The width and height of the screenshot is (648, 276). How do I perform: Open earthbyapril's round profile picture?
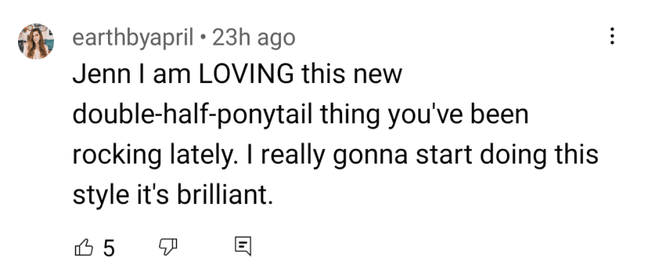click(x=36, y=41)
